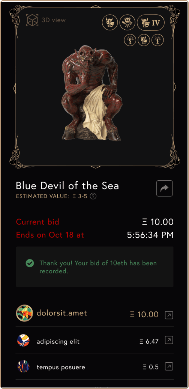Open tempus posuere bidder name
The image size is (189, 389).
(61, 367)
